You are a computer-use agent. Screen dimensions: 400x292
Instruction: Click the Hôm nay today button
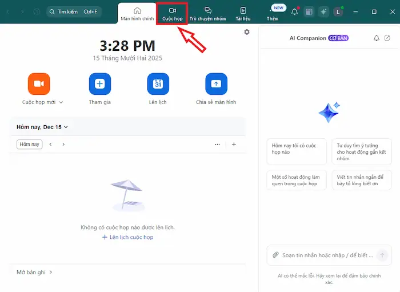point(29,145)
